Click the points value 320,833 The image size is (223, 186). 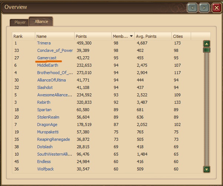pos(84,102)
